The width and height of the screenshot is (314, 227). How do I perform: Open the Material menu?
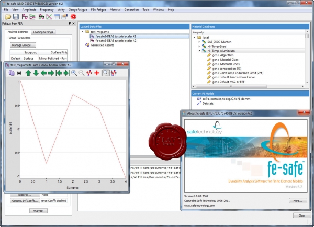pyautogui.click(x=115, y=9)
